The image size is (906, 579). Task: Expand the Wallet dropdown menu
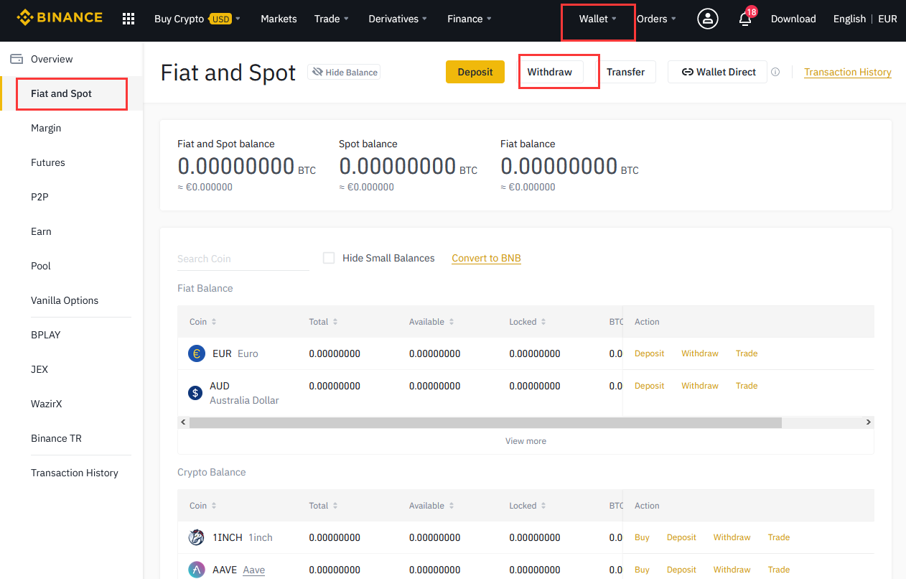click(x=597, y=19)
